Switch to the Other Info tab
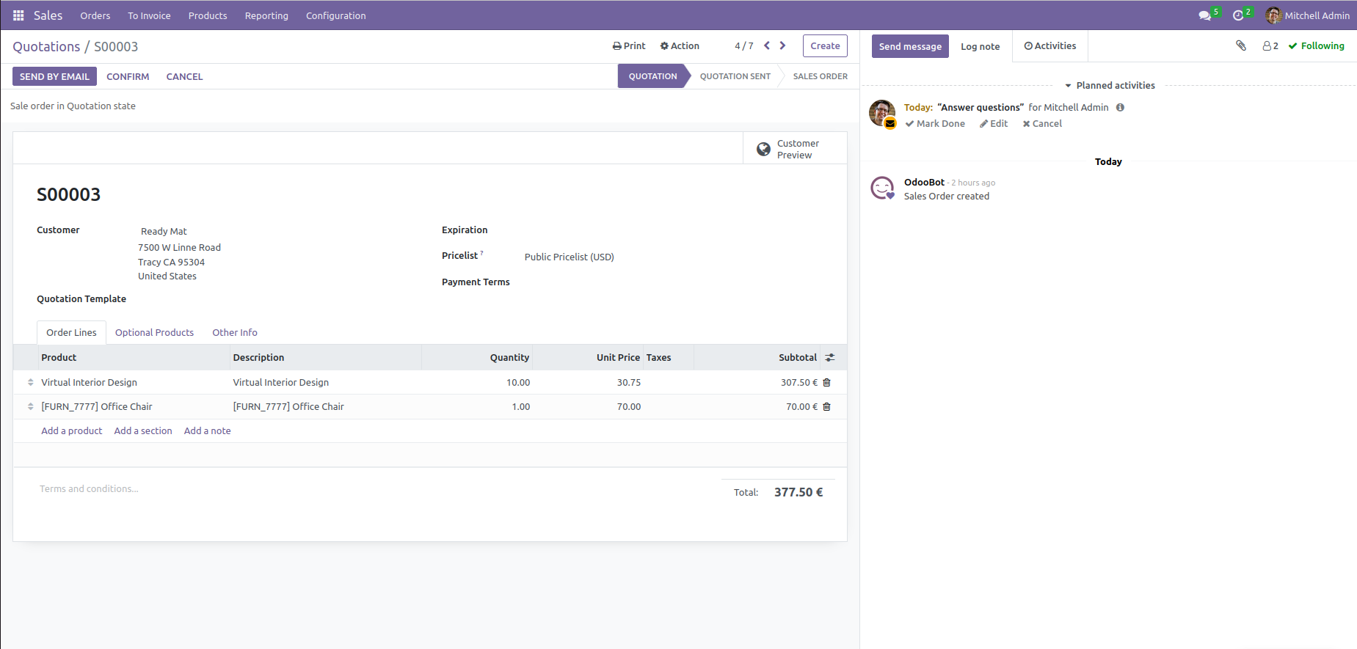The width and height of the screenshot is (1357, 649). pos(235,332)
